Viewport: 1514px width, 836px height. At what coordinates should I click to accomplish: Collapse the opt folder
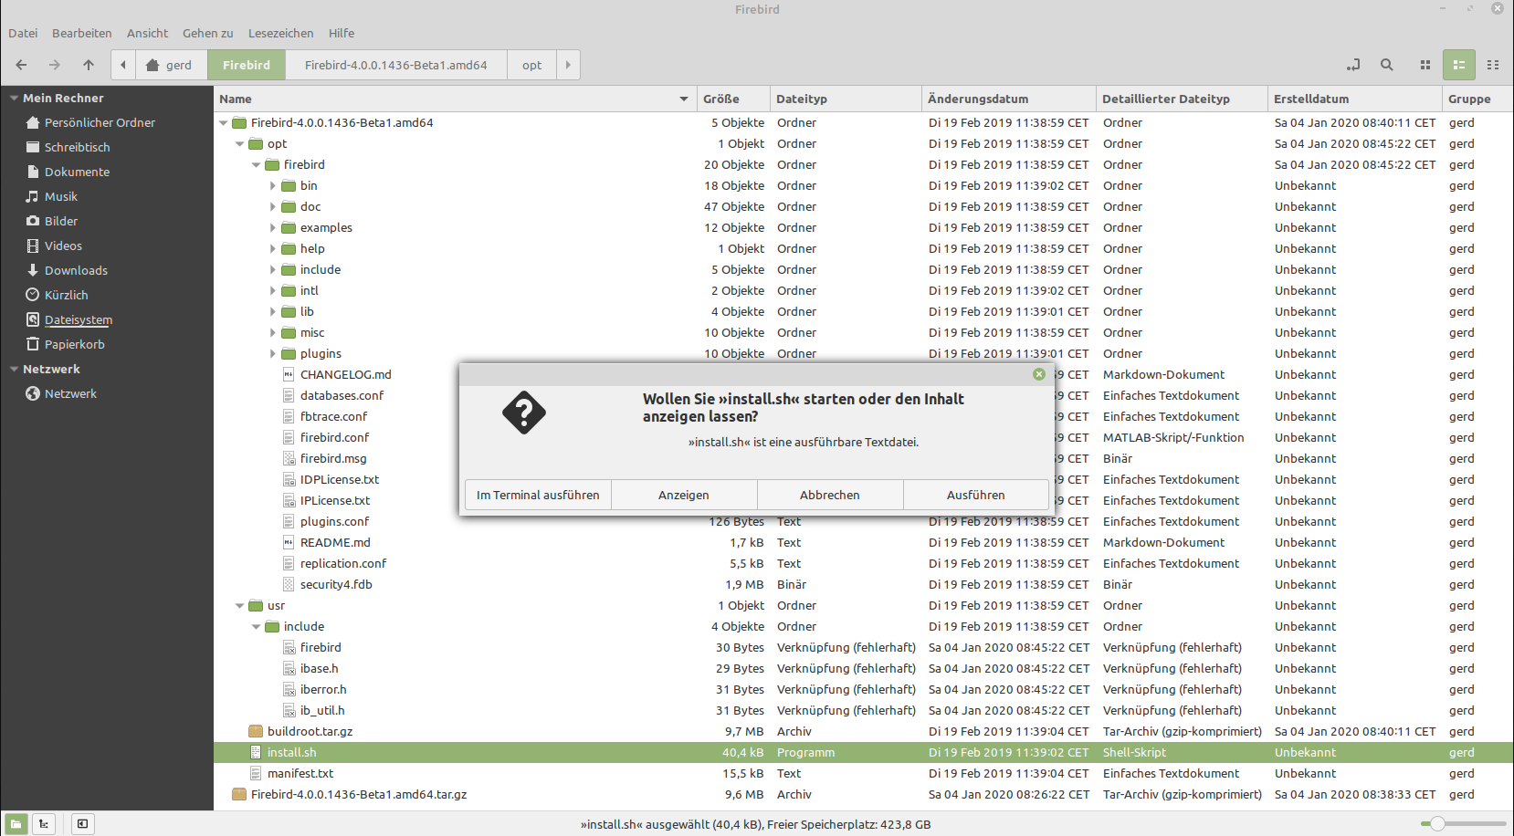point(240,144)
